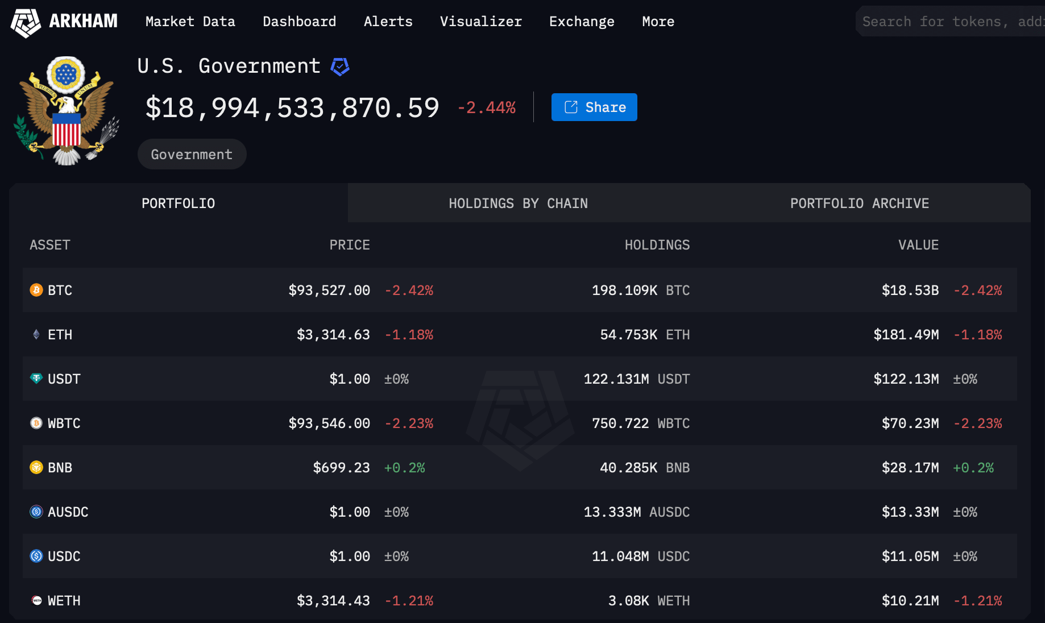Open the WETH asset name

(x=64, y=600)
